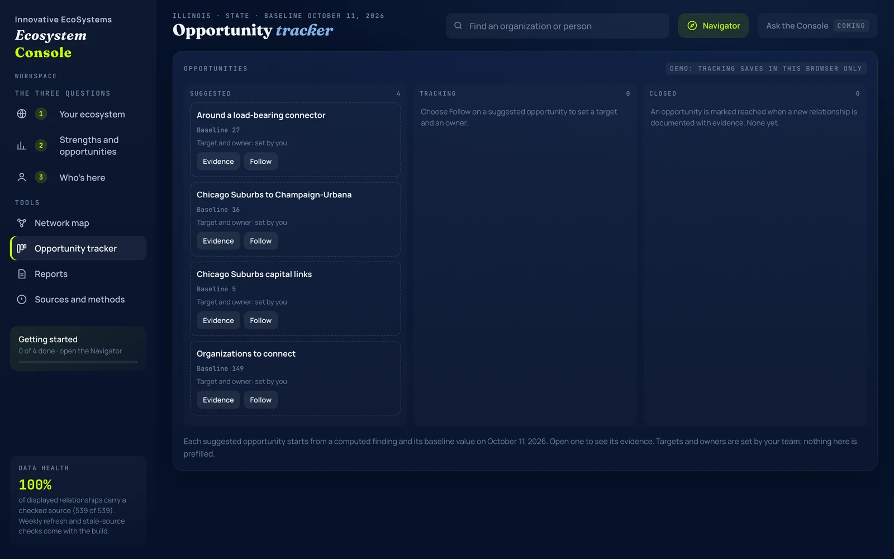Open Reports from the tools list

[78, 274]
